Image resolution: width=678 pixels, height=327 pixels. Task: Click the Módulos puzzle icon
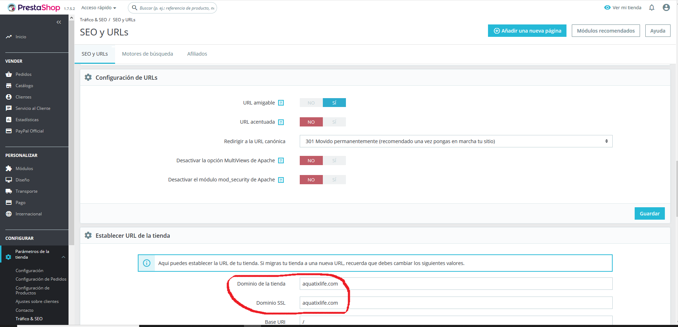(9, 168)
